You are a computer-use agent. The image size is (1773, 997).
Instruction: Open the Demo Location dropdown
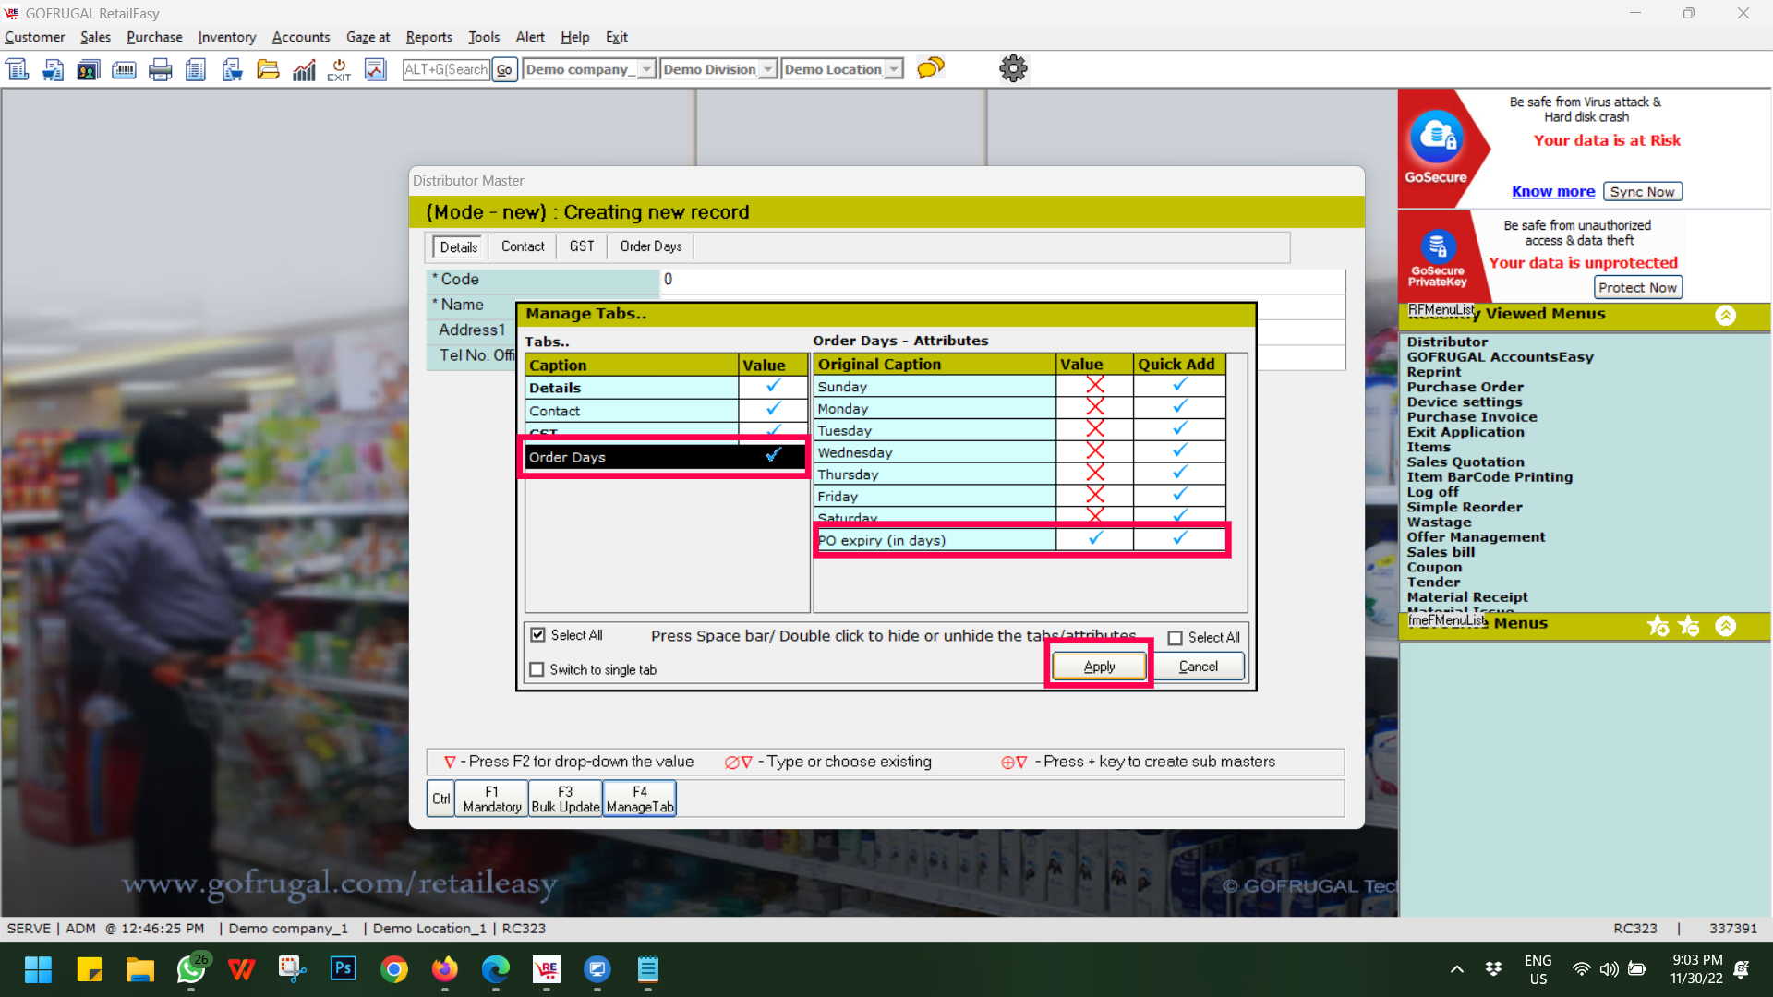893,69
